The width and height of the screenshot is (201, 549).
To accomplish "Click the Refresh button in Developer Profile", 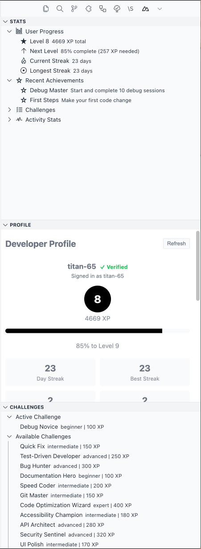I will (176, 243).
